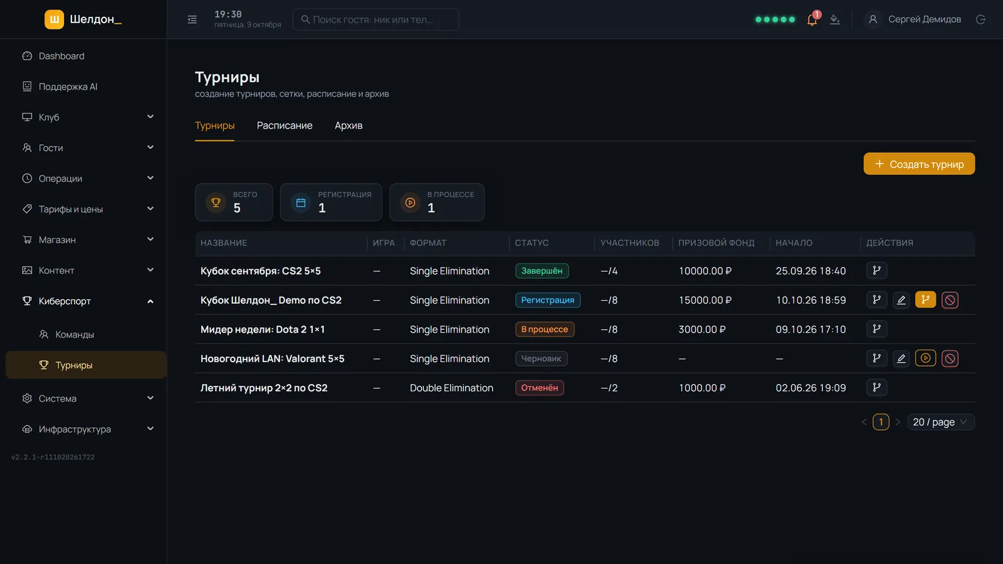Viewport: 1003px width, 564px height.
Task: Select the Турниры tab above the table
Action: [214, 125]
